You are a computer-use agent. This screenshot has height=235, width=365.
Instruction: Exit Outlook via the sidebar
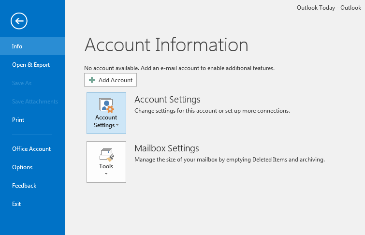pos(16,204)
